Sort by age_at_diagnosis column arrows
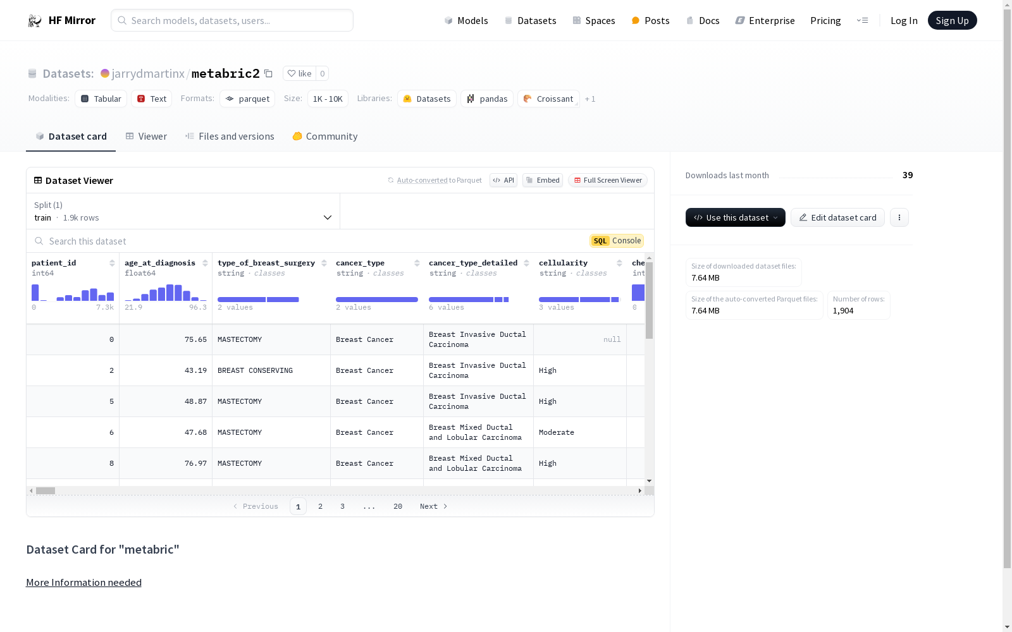The width and height of the screenshot is (1012, 632). [x=205, y=263]
